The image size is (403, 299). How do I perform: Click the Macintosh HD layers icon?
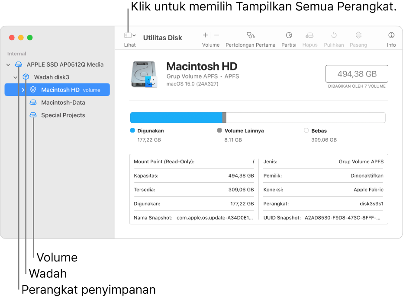pyautogui.click(x=33, y=89)
